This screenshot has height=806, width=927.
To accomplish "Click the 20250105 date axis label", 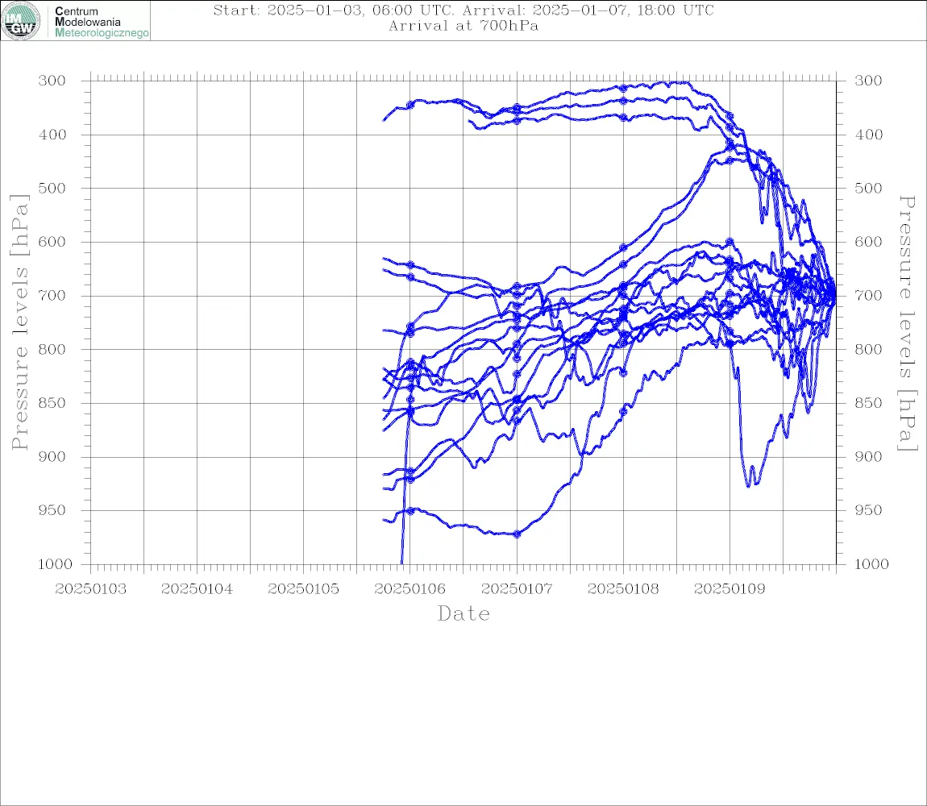I will pyautogui.click(x=303, y=589).
